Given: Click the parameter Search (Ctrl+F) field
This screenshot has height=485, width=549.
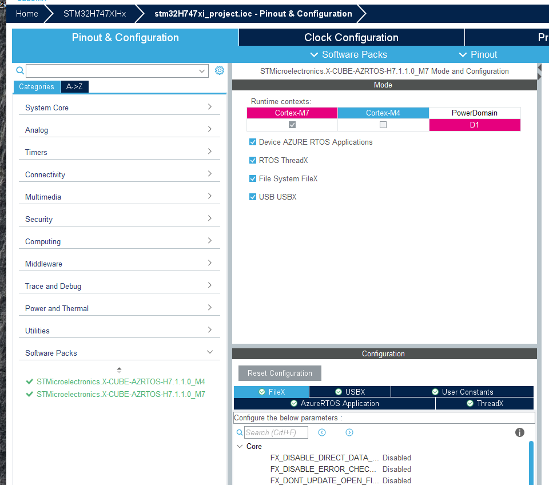Looking at the screenshot, I should point(276,432).
